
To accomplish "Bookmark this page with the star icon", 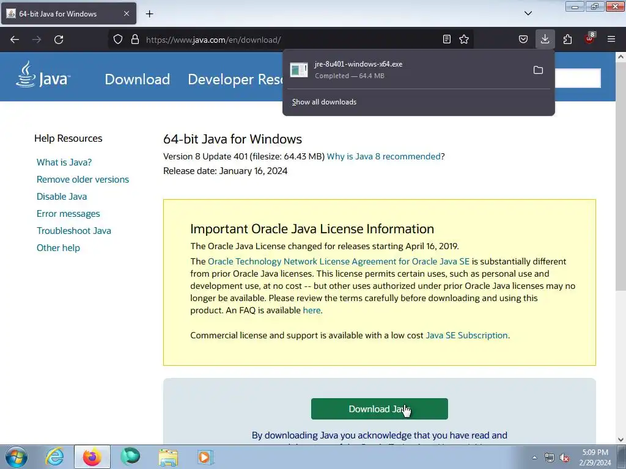I will click(x=464, y=39).
